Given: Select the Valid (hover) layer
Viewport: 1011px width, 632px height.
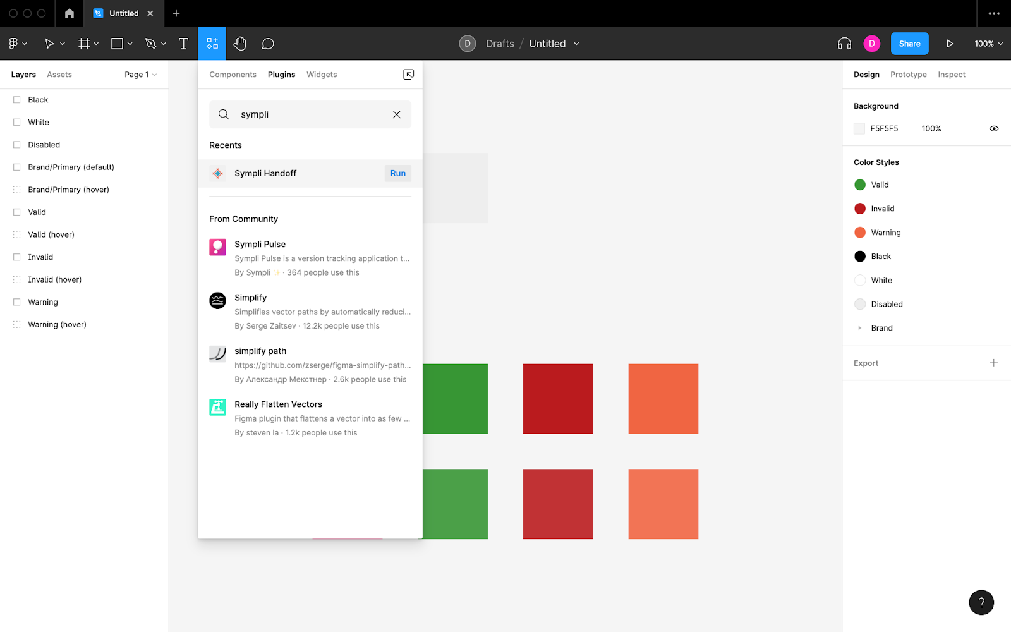Looking at the screenshot, I should point(84,234).
